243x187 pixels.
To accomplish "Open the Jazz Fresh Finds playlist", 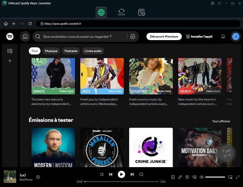I will pyautogui.click(x=102, y=76).
